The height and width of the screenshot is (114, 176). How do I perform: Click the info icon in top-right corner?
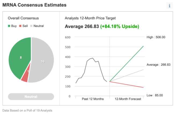[170, 6]
